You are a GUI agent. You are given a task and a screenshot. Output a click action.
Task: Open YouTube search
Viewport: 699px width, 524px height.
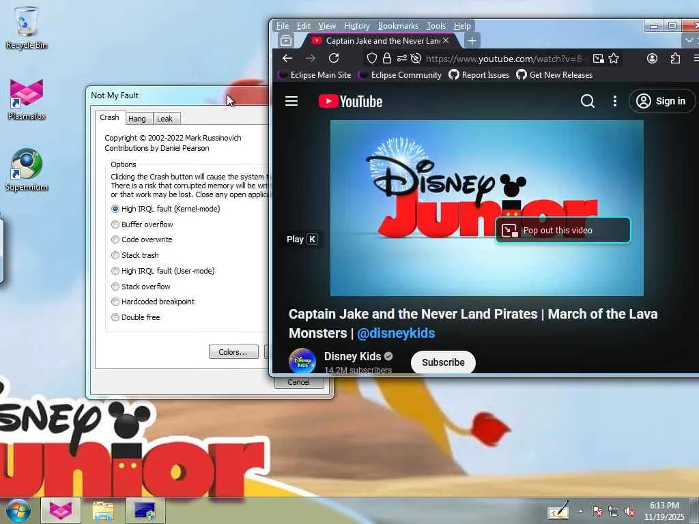tap(588, 101)
